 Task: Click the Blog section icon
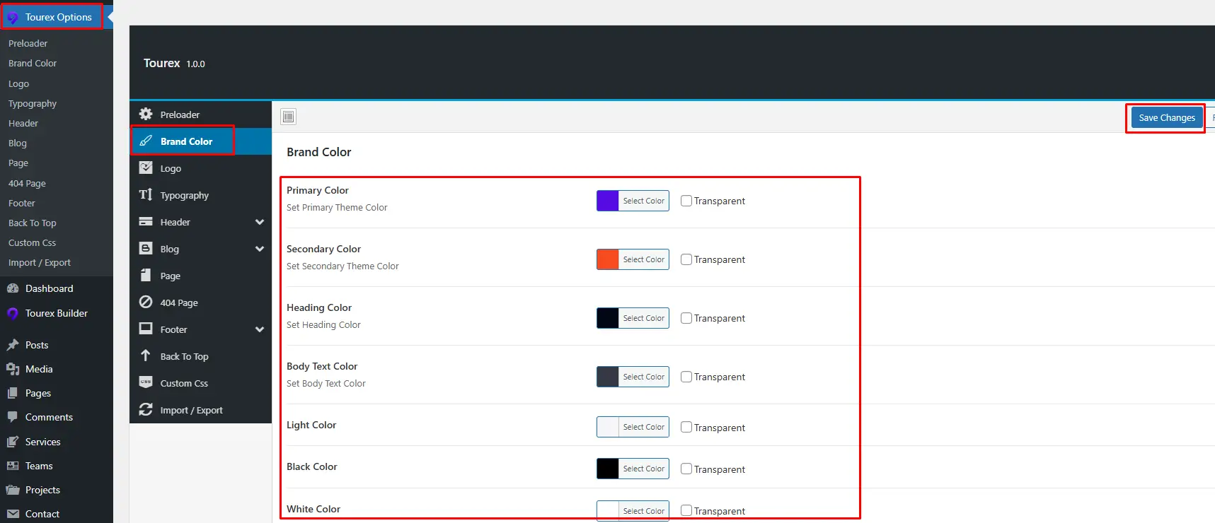146,248
